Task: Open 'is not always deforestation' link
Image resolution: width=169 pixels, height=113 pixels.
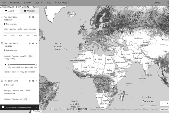Action: click(x=25, y=72)
